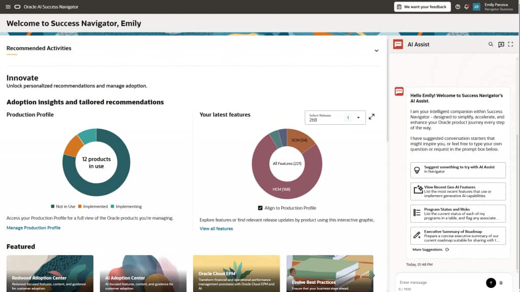Open the notifications bell
The height and width of the screenshot is (292, 520).
pyautogui.click(x=466, y=7)
